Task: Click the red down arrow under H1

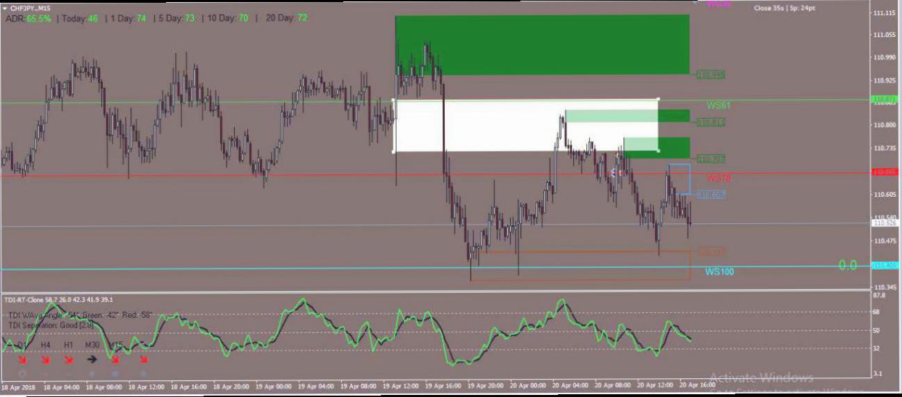Action: pyautogui.click(x=68, y=360)
